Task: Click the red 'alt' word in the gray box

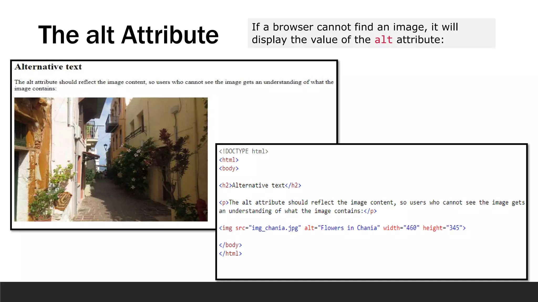Action: (x=383, y=40)
